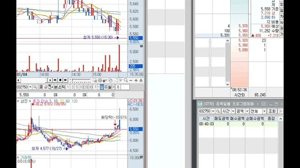Select the 5 interval button
Image resolution: width=300 pixels, height=168 pixels.
(x=77, y=87)
